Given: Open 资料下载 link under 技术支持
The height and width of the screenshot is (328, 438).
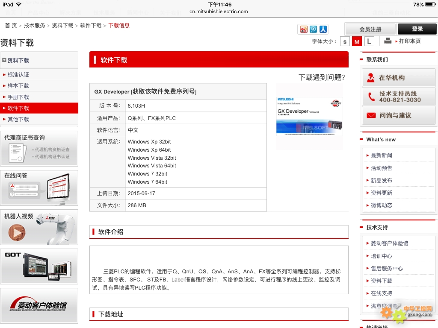Looking at the screenshot, I should point(381,281).
